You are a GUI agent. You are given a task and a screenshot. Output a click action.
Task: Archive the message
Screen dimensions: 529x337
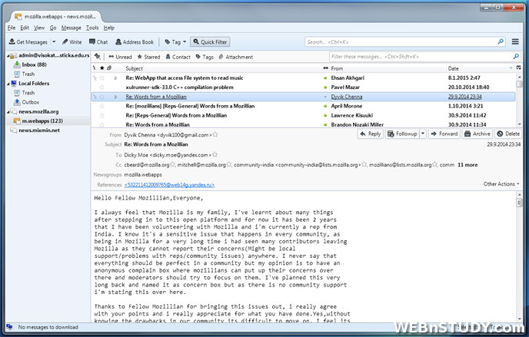point(477,134)
